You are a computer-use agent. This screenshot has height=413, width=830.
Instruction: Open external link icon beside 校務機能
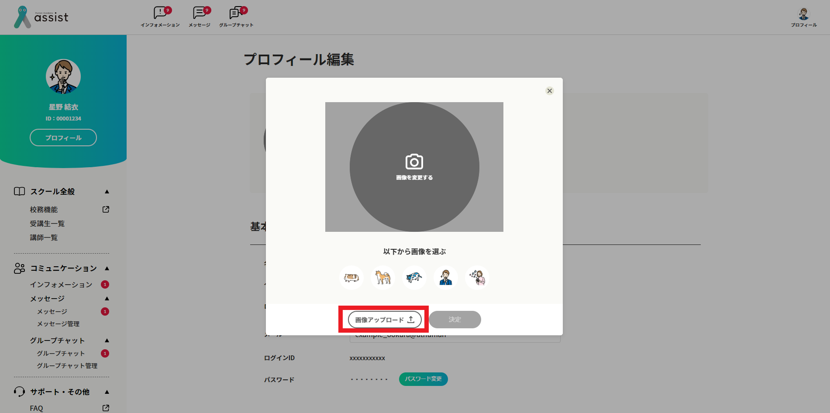pyautogui.click(x=106, y=210)
